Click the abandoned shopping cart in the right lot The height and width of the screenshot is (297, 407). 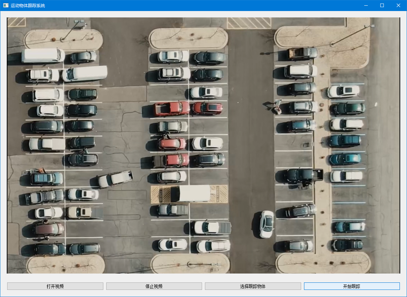[306, 145]
